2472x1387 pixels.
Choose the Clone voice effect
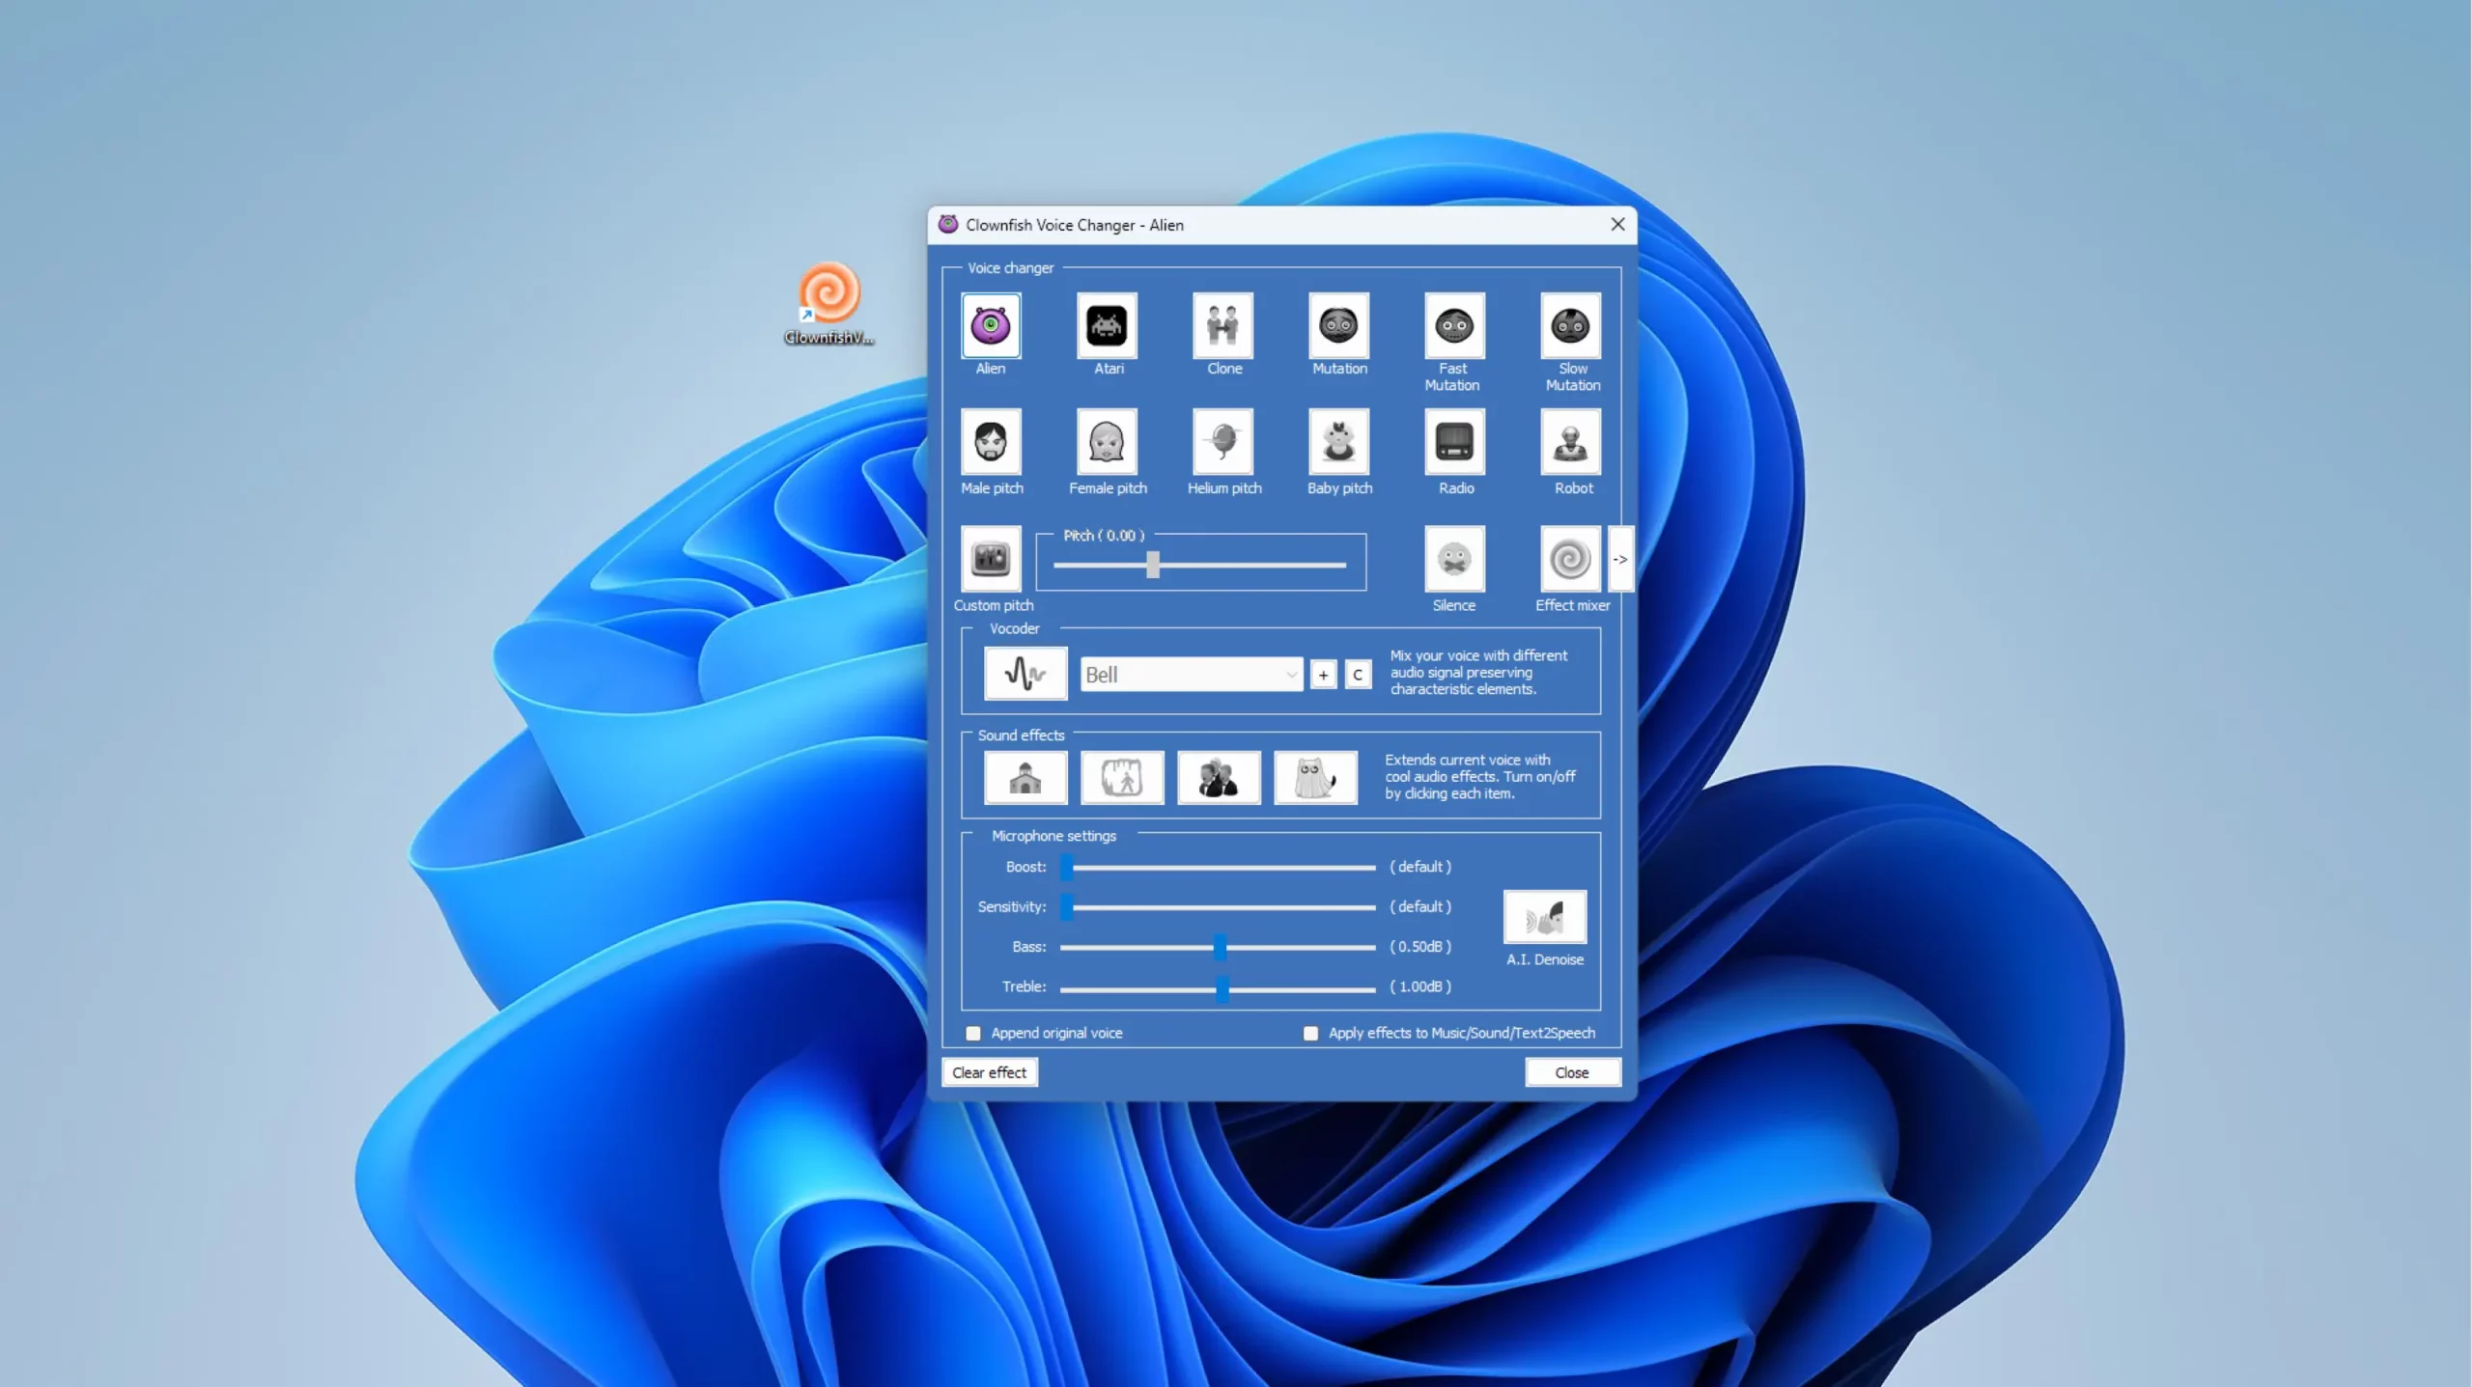tap(1222, 326)
